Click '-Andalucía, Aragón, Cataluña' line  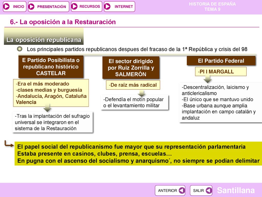tap(51, 96)
